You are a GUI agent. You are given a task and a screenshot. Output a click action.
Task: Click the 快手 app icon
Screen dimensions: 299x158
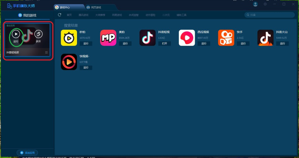pos(226,38)
